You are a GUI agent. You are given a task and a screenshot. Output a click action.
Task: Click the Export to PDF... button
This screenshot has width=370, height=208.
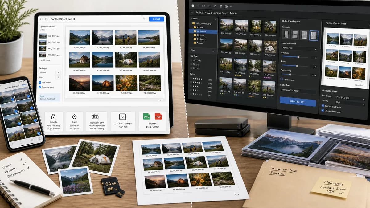[x=298, y=101]
